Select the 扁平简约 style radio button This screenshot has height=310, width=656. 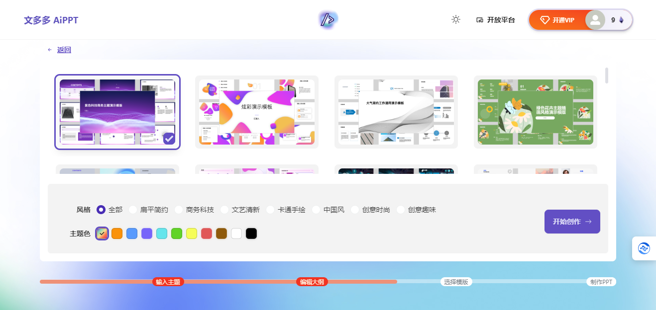[x=133, y=210]
